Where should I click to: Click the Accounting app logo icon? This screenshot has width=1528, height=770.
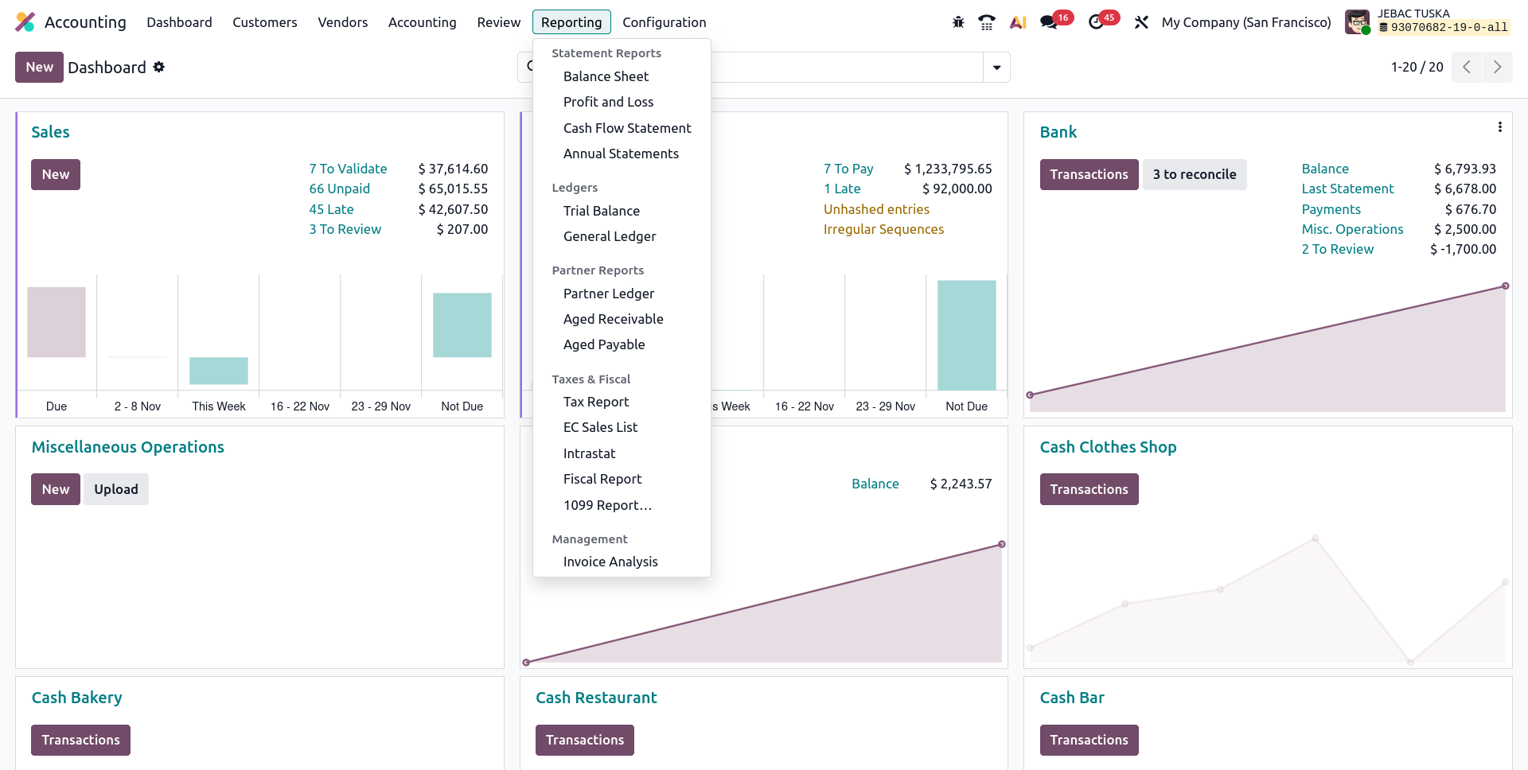(x=25, y=22)
